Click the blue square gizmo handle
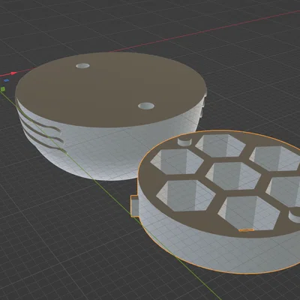The width and height of the screenshot is (300, 300). coord(7,80)
